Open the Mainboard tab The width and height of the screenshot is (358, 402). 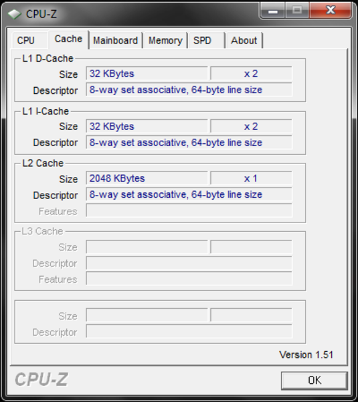point(116,40)
